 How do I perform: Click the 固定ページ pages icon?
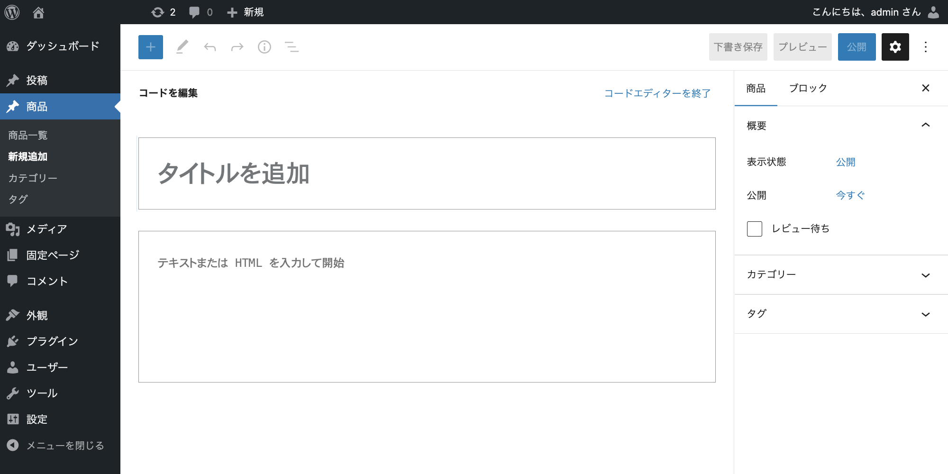click(13, 255)
